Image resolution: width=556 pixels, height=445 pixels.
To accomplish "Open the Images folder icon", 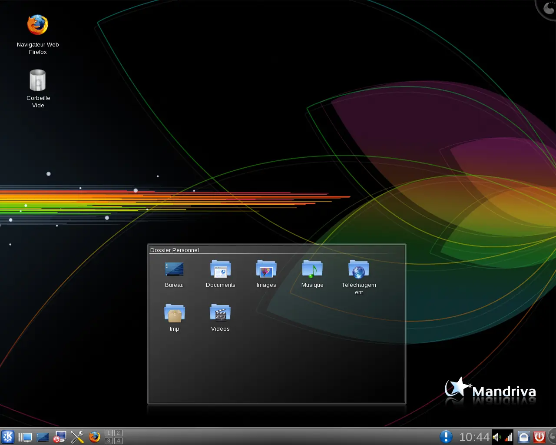I will tap(266, 269).
